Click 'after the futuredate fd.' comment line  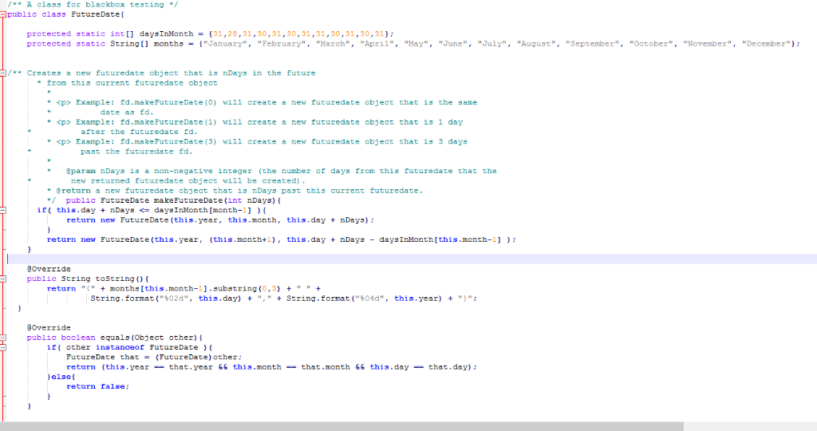pyautogui.click(x=139, y=132)
